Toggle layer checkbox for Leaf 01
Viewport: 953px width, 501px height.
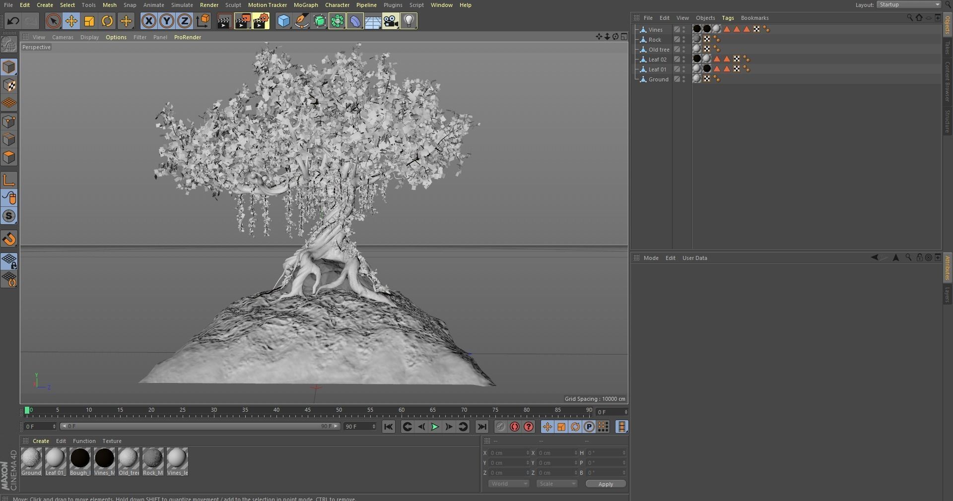(x=677, y=69)
